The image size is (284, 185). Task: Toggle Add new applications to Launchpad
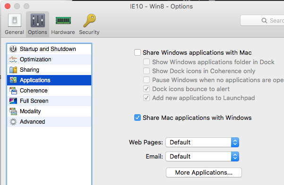point(146,98)
